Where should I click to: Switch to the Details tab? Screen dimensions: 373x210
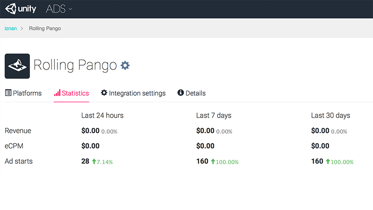click(195, 93)
